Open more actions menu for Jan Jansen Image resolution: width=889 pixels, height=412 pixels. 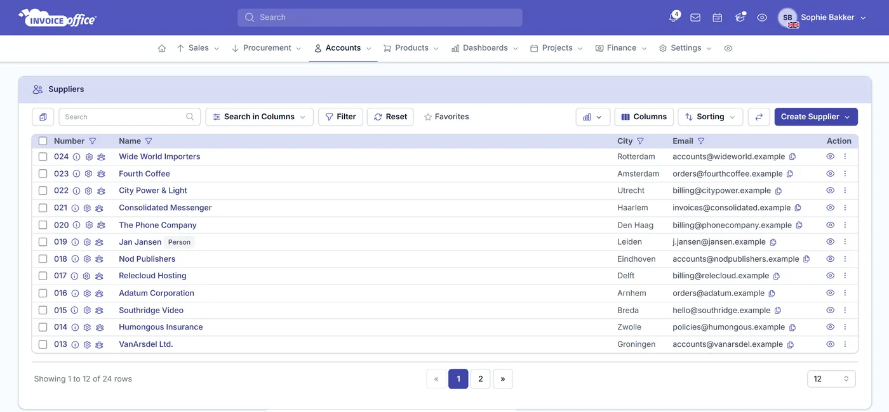tap(845, 242)
